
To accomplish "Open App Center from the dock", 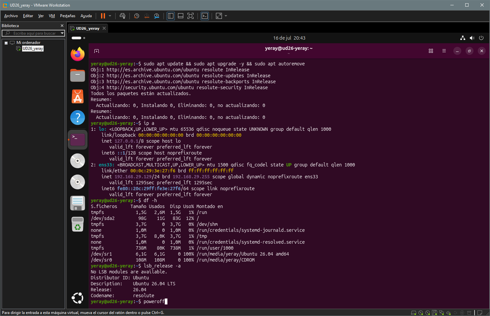I will (x=78, y=96).
